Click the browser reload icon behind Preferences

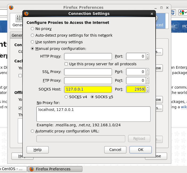pyautogui.click(x=173, y=12)
